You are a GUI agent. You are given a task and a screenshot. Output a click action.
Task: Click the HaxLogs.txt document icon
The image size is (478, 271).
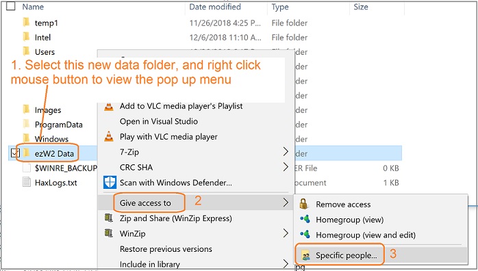click(27, 182)
